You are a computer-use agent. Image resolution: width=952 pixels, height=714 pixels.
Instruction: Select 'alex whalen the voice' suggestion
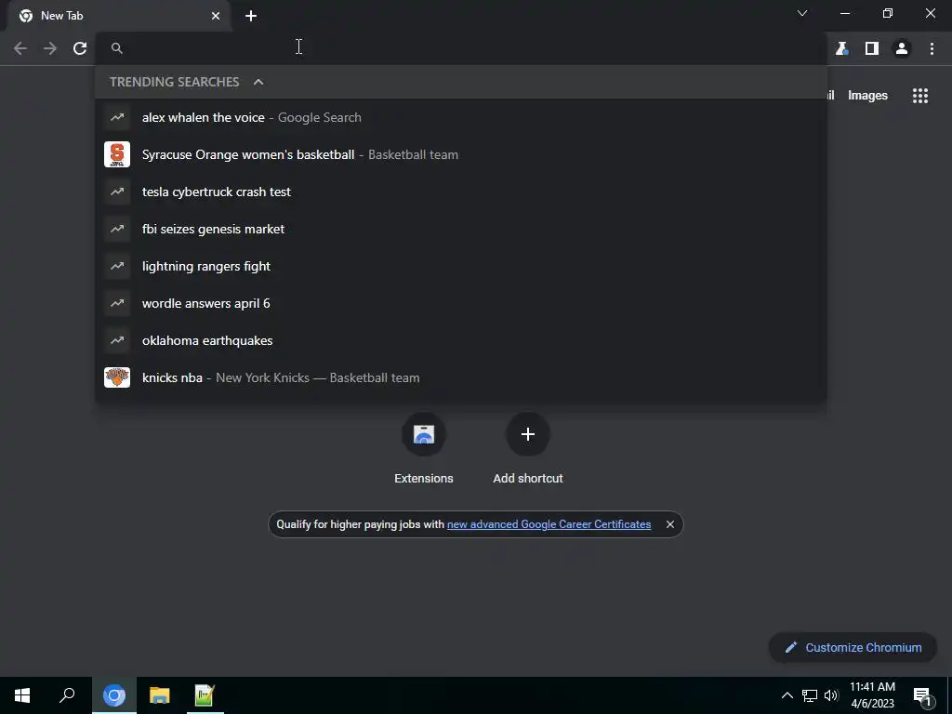(461, 117)
